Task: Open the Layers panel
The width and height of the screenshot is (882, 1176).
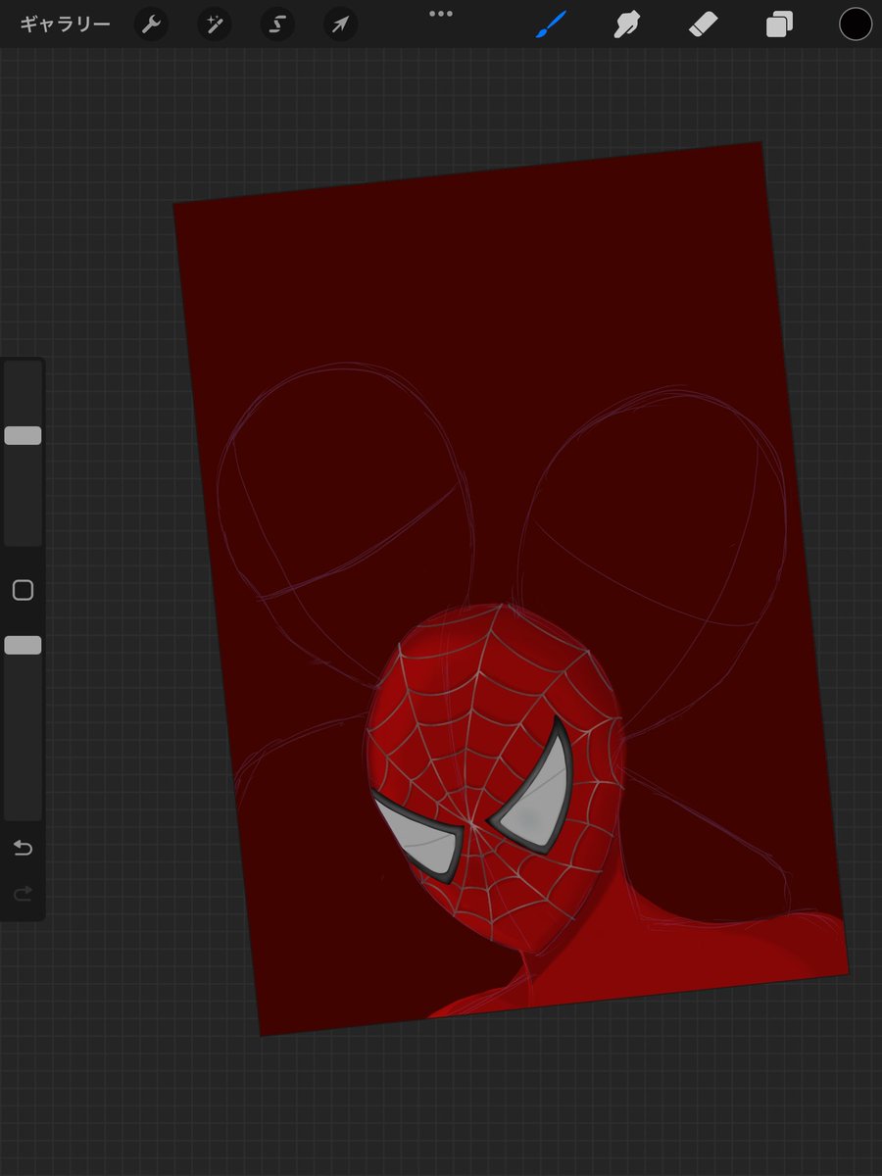Action: click(x=779, y=24)
